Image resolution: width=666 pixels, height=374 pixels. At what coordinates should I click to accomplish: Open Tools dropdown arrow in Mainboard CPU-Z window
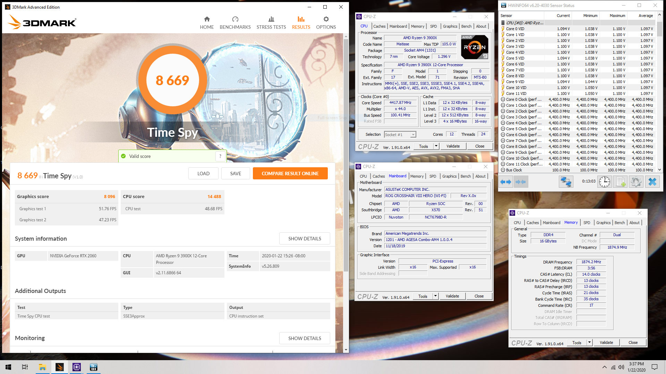(435, 296)
